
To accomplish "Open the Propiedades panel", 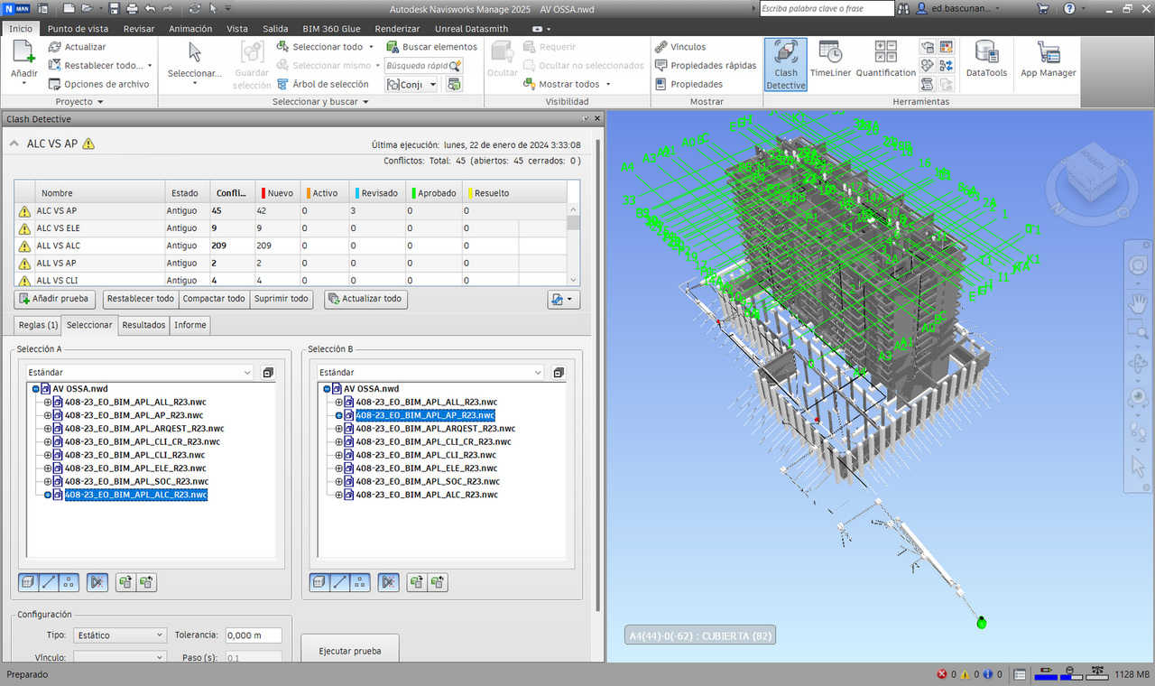I will pos(688,84).
